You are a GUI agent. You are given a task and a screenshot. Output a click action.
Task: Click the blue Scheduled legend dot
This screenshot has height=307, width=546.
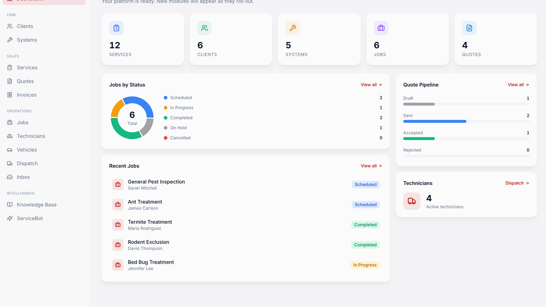166,98
